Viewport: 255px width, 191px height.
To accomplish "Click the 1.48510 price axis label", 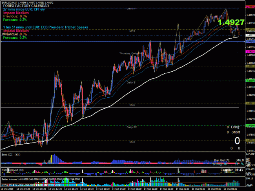I will pyautogui.click(x=251, y=87).
